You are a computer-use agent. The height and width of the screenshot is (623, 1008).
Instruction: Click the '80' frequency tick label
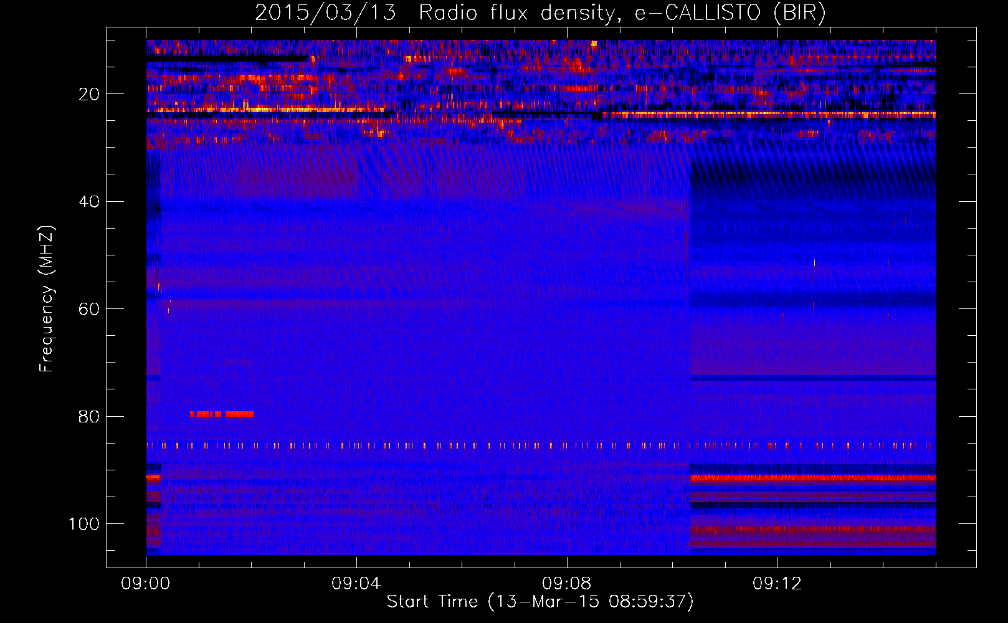(90, 416)
